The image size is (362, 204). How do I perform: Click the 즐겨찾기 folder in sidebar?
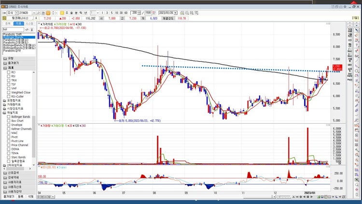[x=19, y=63]
